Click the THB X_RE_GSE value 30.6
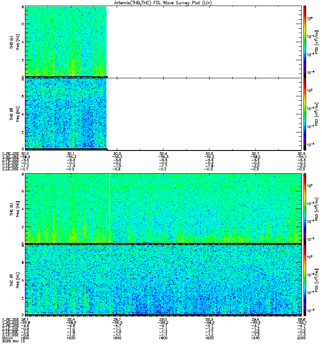This screenshot has height=344, width=322. [209, 154]
